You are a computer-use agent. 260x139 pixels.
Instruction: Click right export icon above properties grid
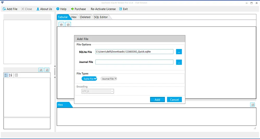point(47,70)
